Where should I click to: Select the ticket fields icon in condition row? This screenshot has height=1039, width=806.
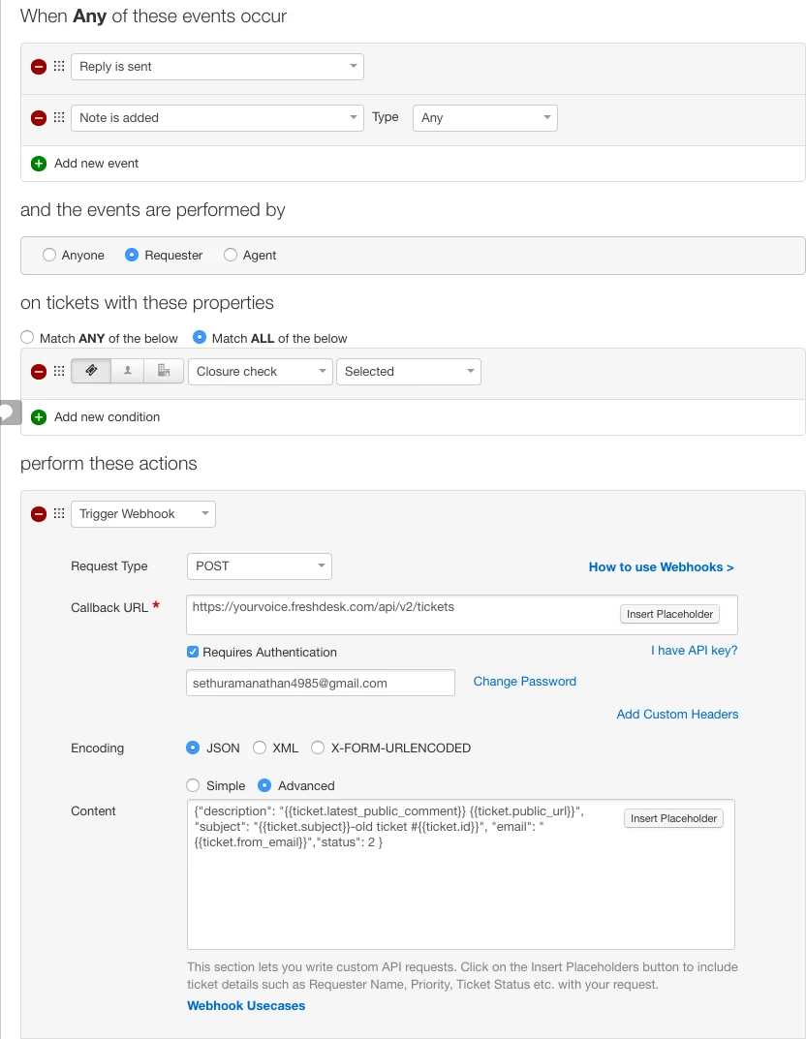(x=91, y=371)
